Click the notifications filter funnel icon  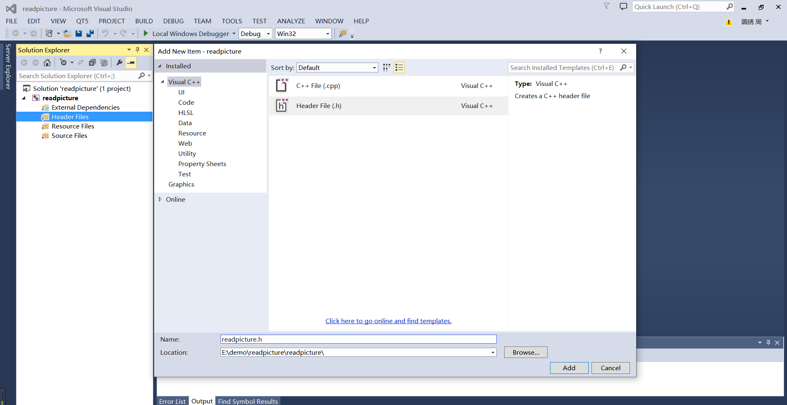click(x=607, y=6)
